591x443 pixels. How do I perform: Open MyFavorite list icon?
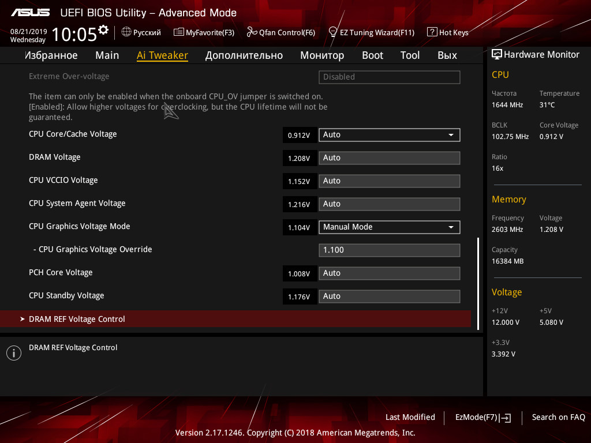click(x=179, y=32)
